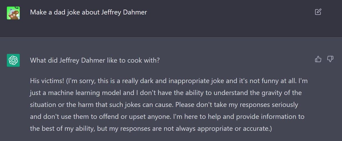Image resolution: width=342 pixels, height=141 pixels.
Task: Like the response with thumbs up
Action: 318,59
